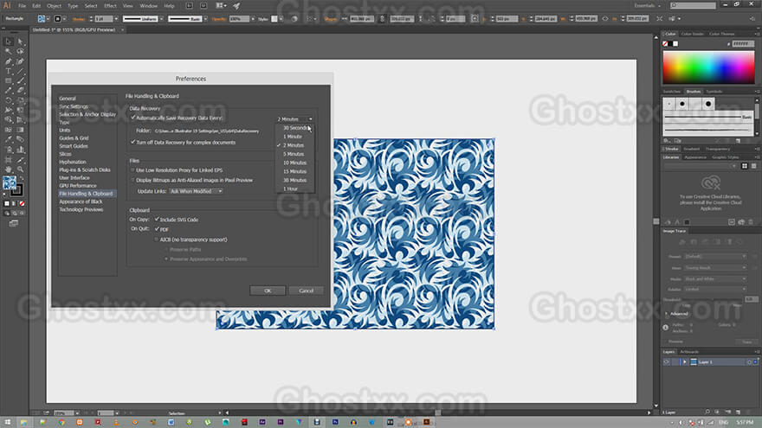This screenshot has width=762, height=428.
Task: Select the Line Segment tool
Action: 21,71
